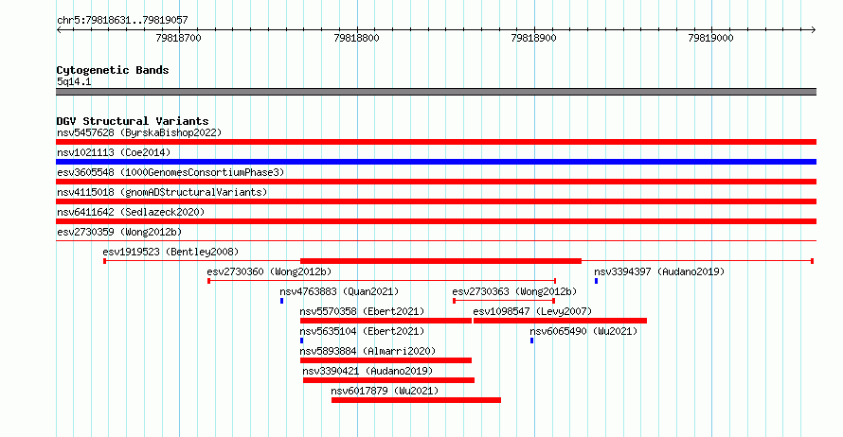
Task: Open nsv6017879 (Wu2021) label
Action: pos(385,391)
